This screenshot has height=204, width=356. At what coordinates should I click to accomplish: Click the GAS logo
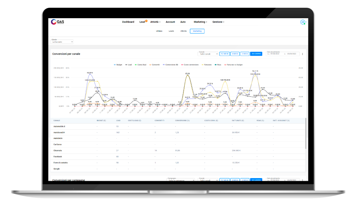click(57, 22)
